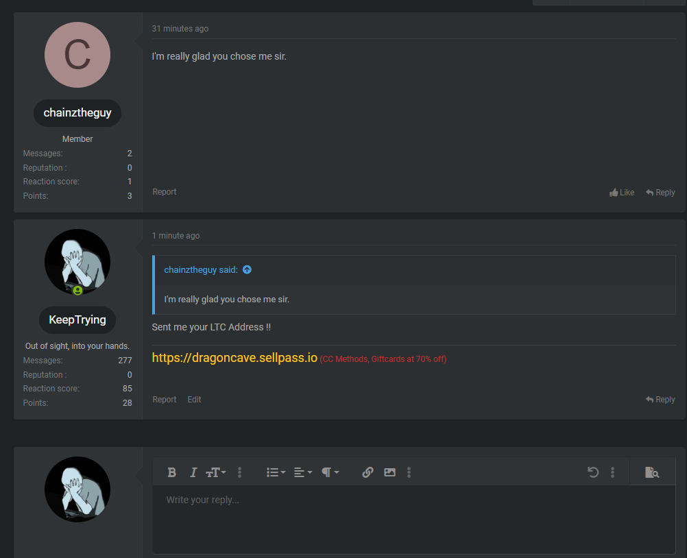Click into the Write your reply field
This screenshot has height=558, width=687.
[x=413, y=519]
